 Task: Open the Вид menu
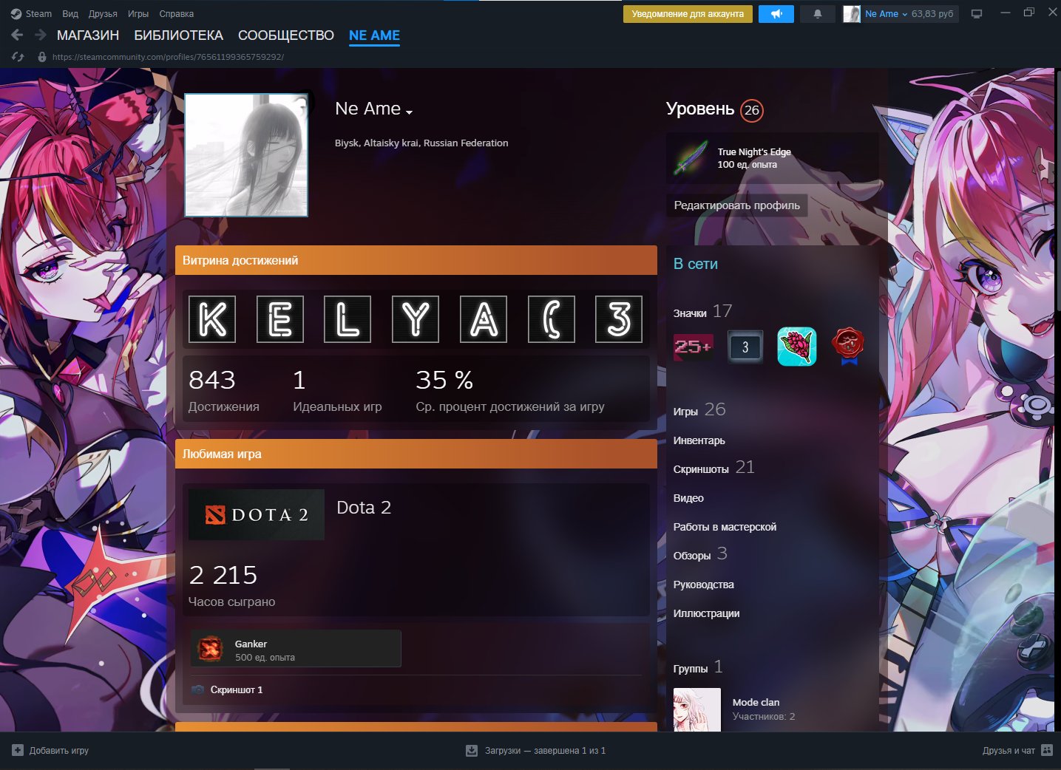tap(70, 14)
